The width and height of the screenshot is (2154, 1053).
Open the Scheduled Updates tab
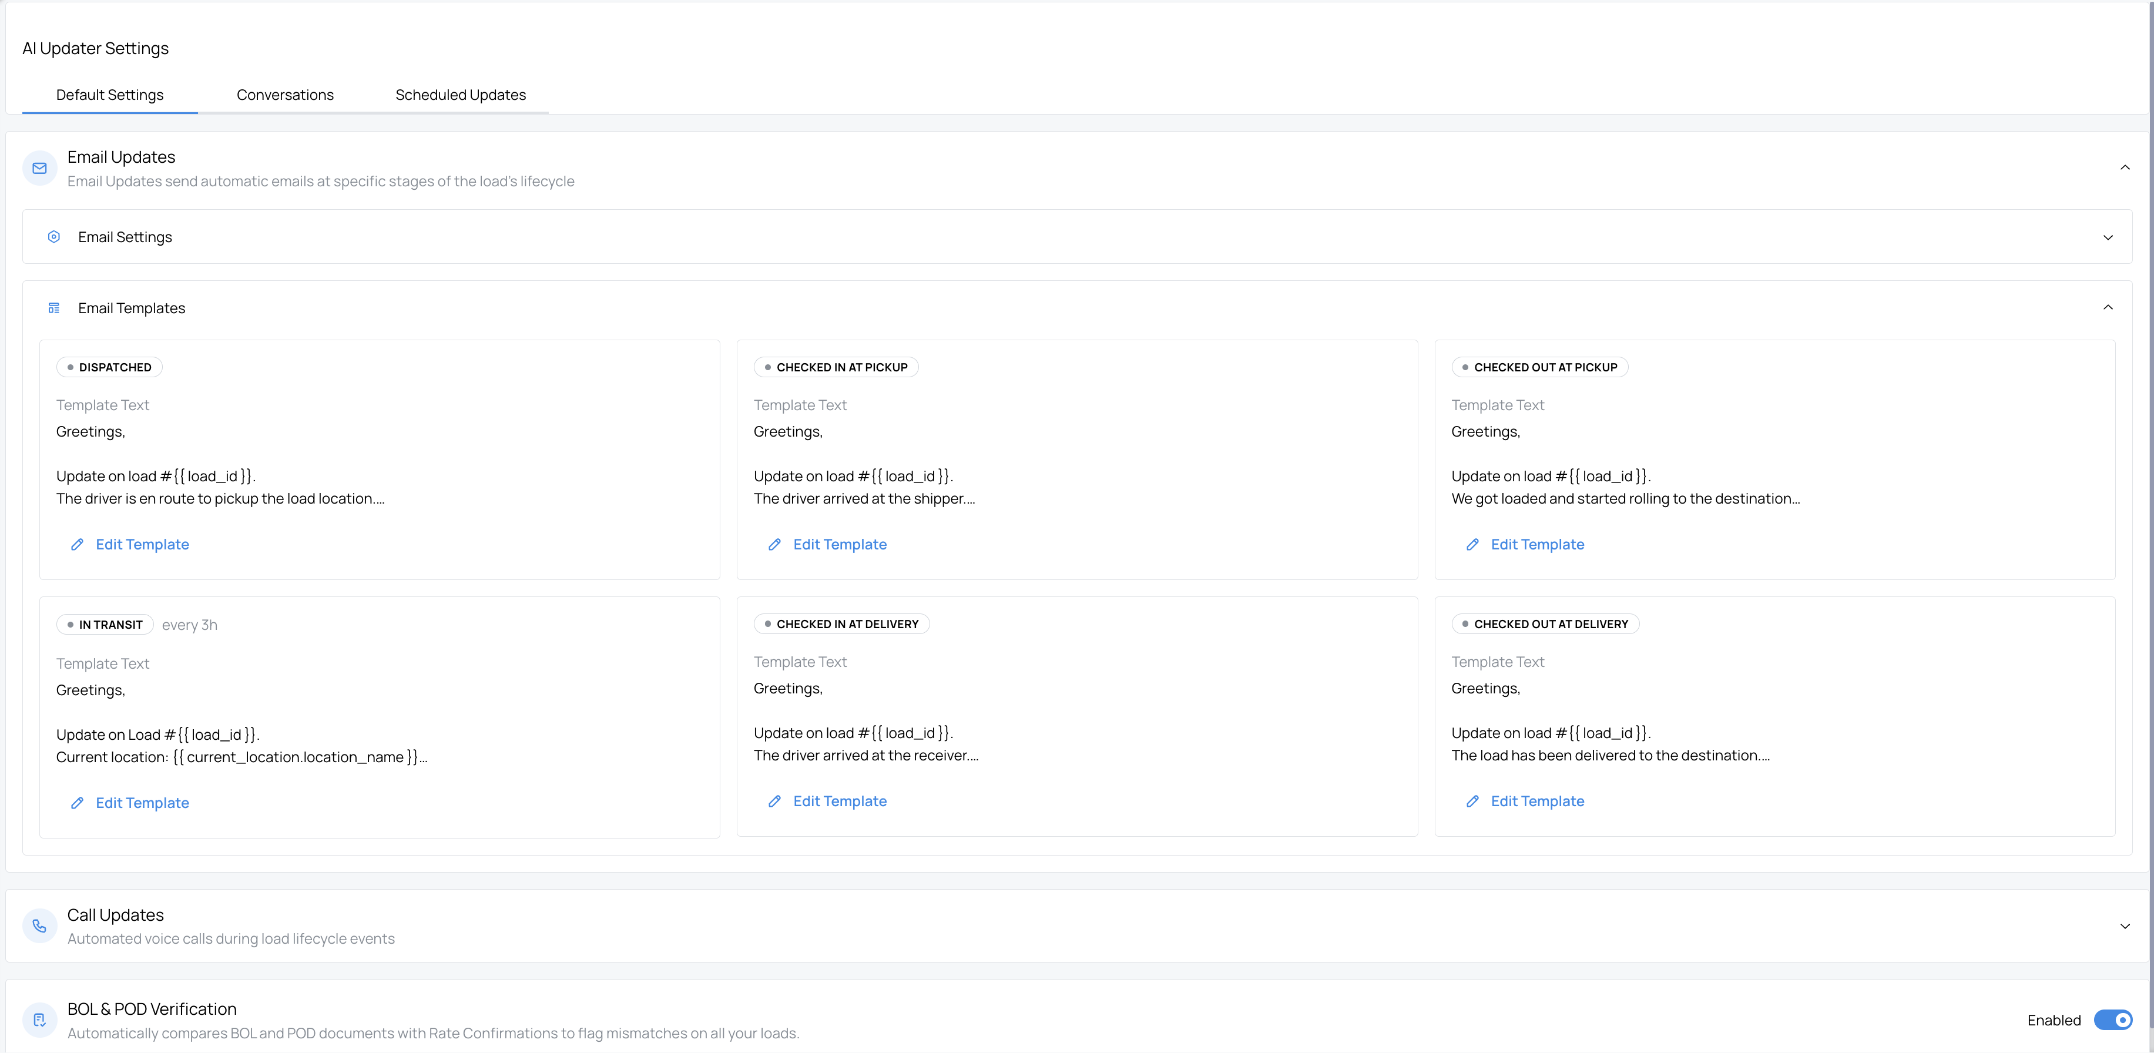click(x=460, y=95)
